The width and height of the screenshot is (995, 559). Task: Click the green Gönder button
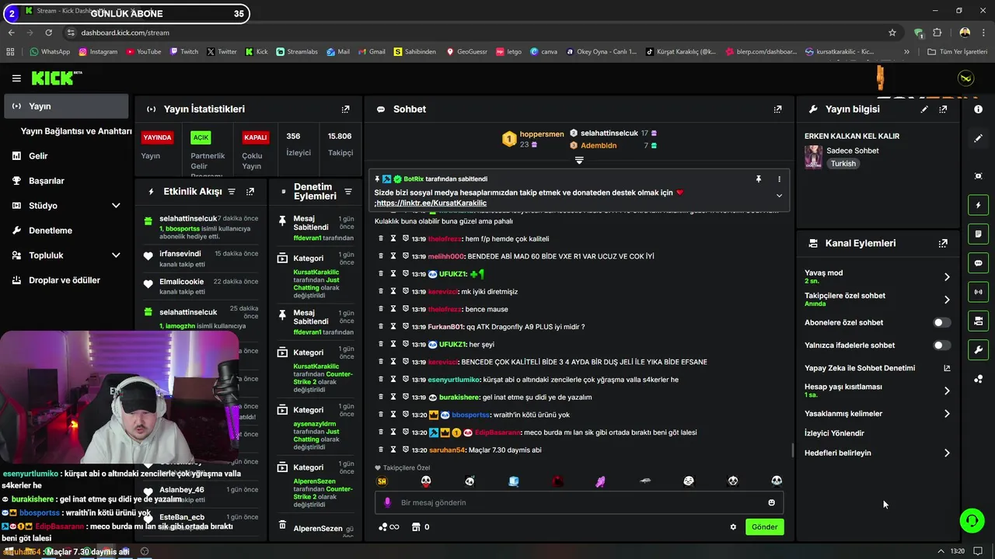764,527
